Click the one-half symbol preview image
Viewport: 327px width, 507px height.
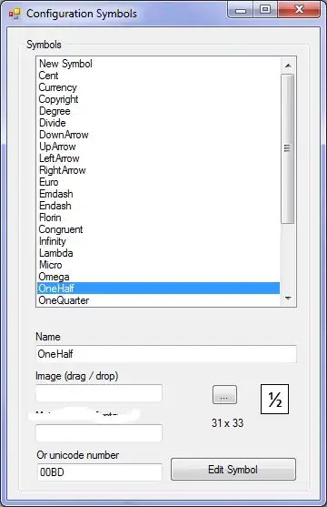(274, 399)
